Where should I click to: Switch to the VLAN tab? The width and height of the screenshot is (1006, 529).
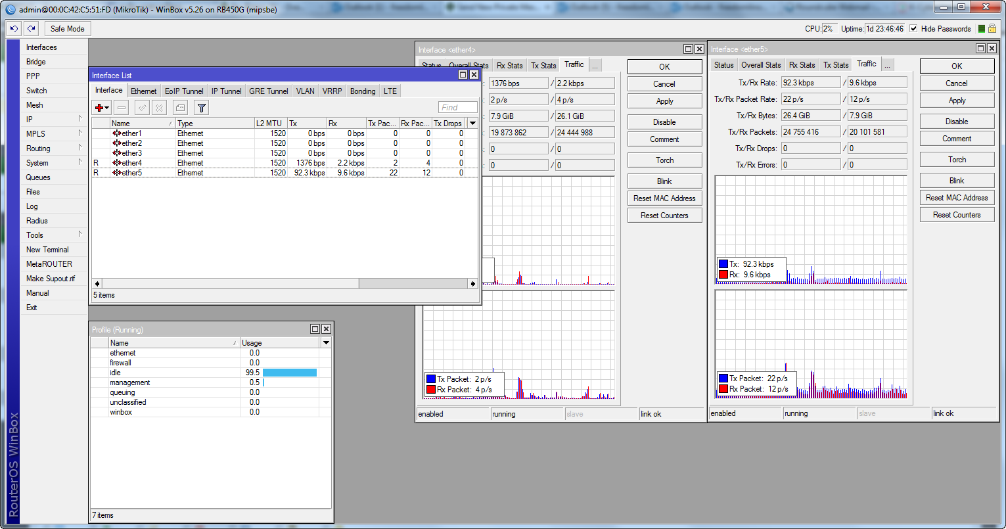305,91
